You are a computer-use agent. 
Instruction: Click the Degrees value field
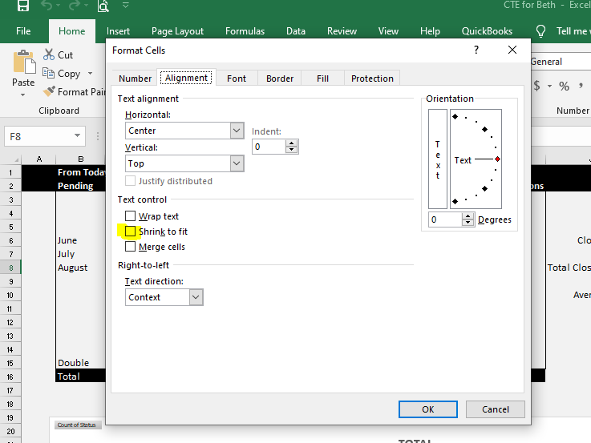click(x=445, y=219)
